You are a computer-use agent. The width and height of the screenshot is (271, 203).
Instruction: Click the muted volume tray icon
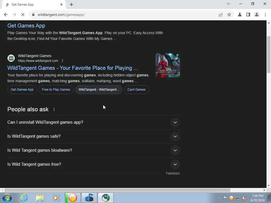[244, 198]
